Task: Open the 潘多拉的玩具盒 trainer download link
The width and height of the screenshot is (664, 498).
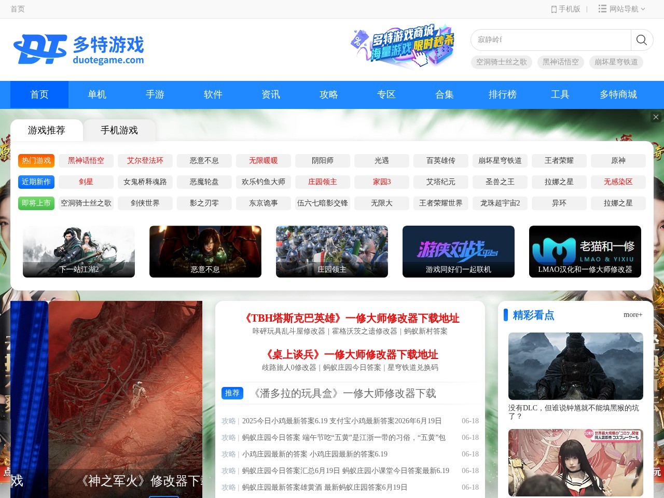Action: (343, 394)
